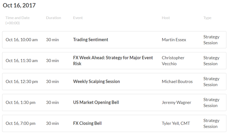
Task: Click Strategy Session type in Trading Sentiment row
Action: tap(211, 40)
